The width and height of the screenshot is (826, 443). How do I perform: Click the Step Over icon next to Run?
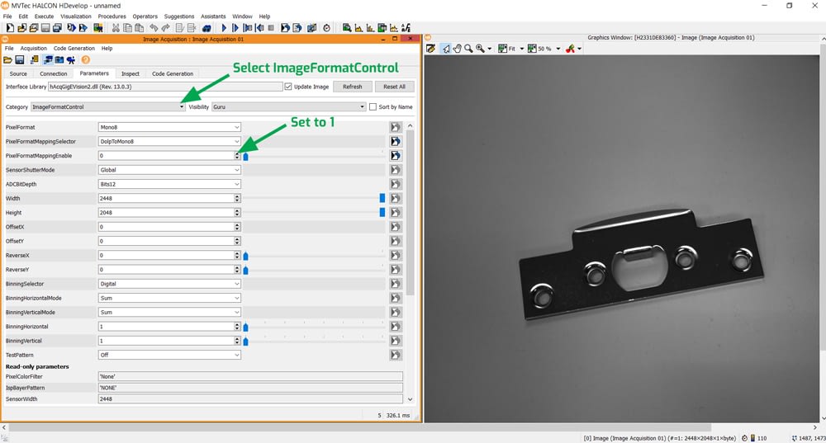point(235,28)
